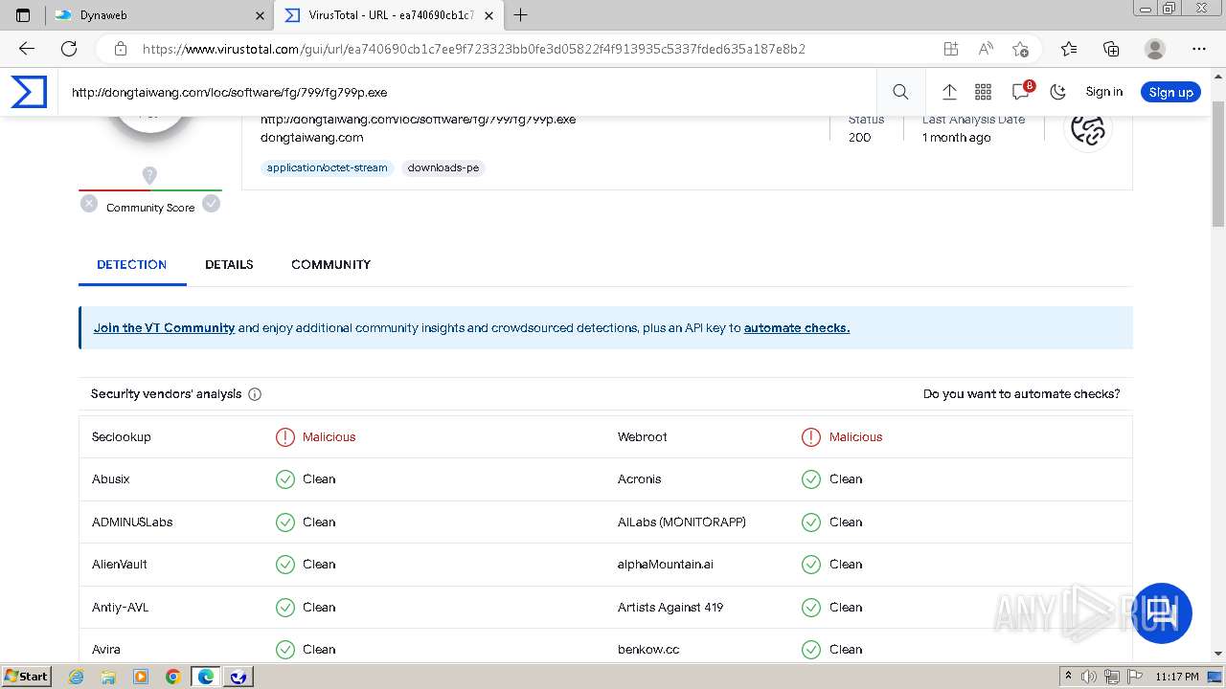Click the benkow.cc vendor name
The image size is (1226, 689).
pos(648,650)
